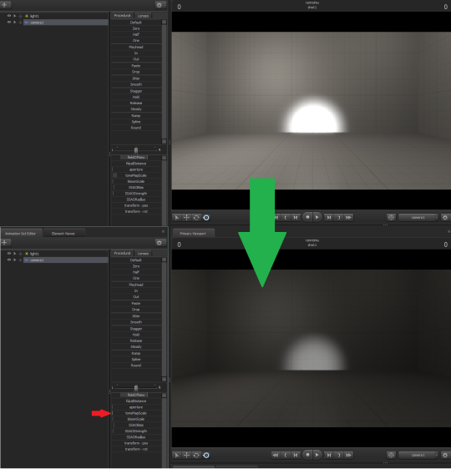Viewport: 451px width, 469px height.
Task: Click the toneMapScale control slider in lower editor
Action: coord(136,413)
